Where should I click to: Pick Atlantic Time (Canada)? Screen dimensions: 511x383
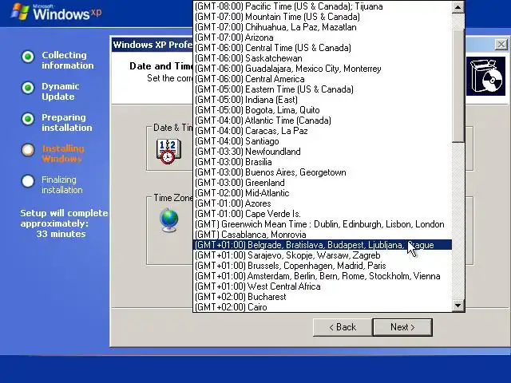tap(323, 120)
